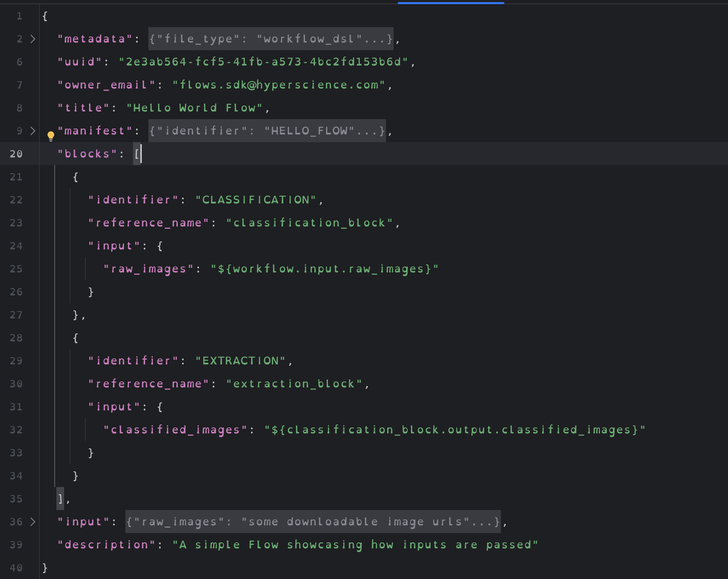Click folded manifest HELLO_FLOW placeholder

coord(267,131)
